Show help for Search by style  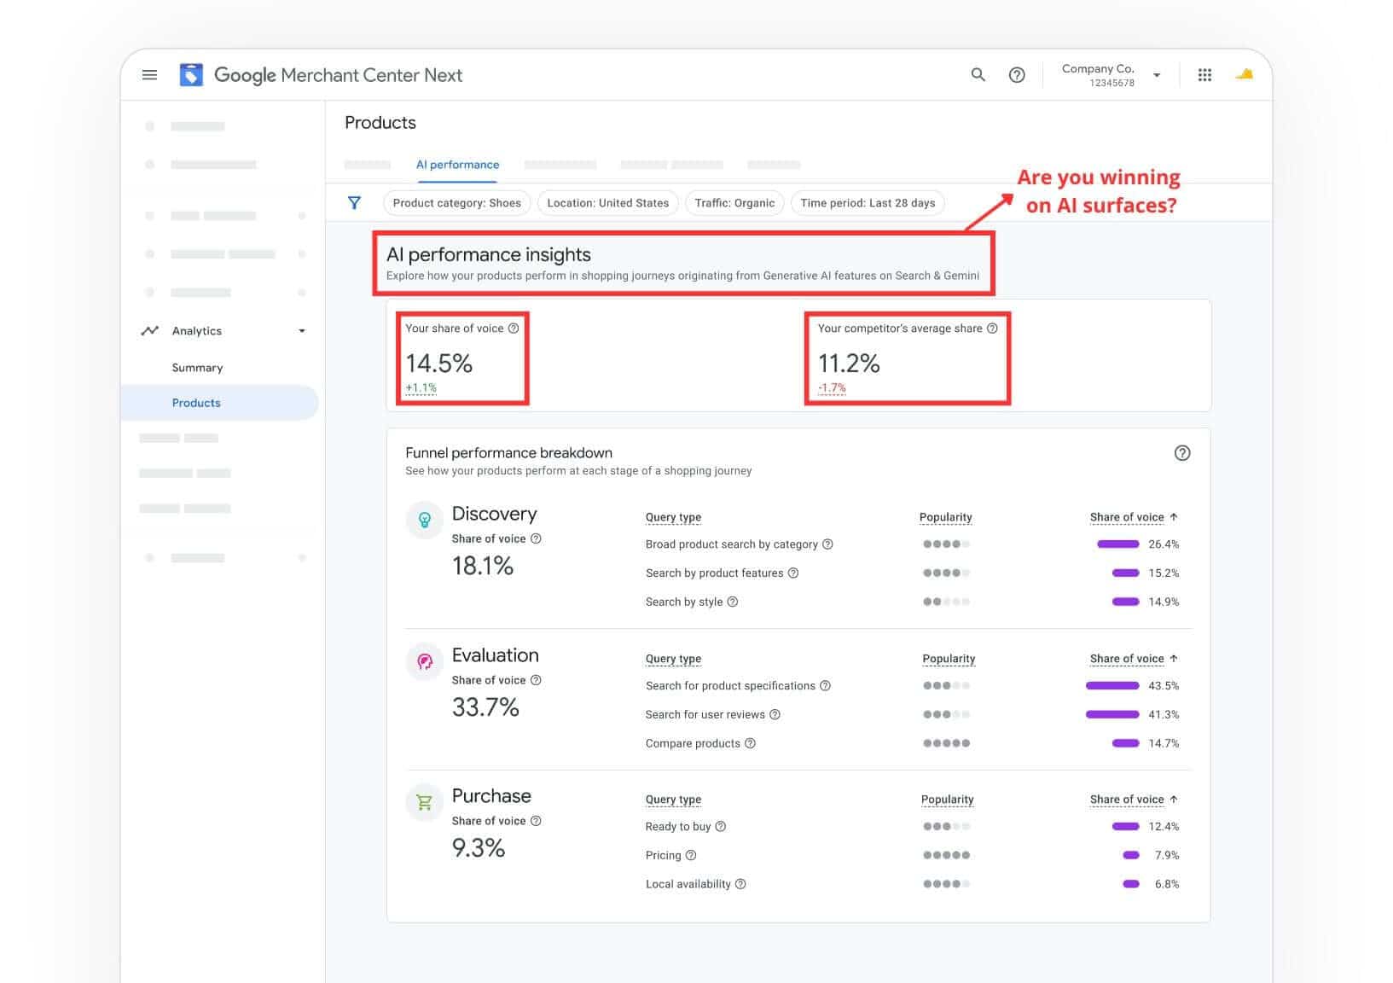click(732, 602)
